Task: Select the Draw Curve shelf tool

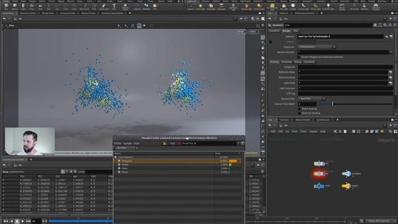Action: point(85,6)
